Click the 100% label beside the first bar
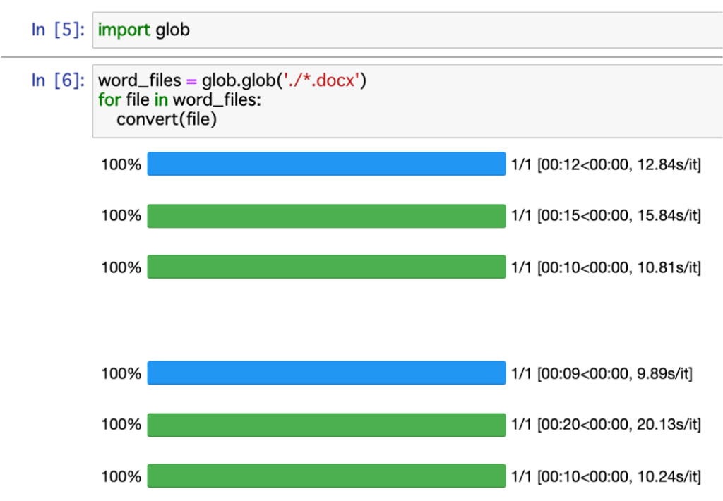The image size is (723, 501). coord(121,164)
